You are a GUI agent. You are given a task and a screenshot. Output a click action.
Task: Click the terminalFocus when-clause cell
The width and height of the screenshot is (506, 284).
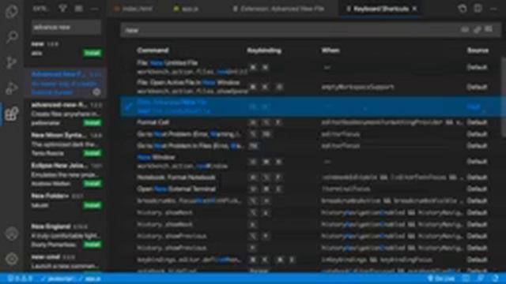coord(346,189)
